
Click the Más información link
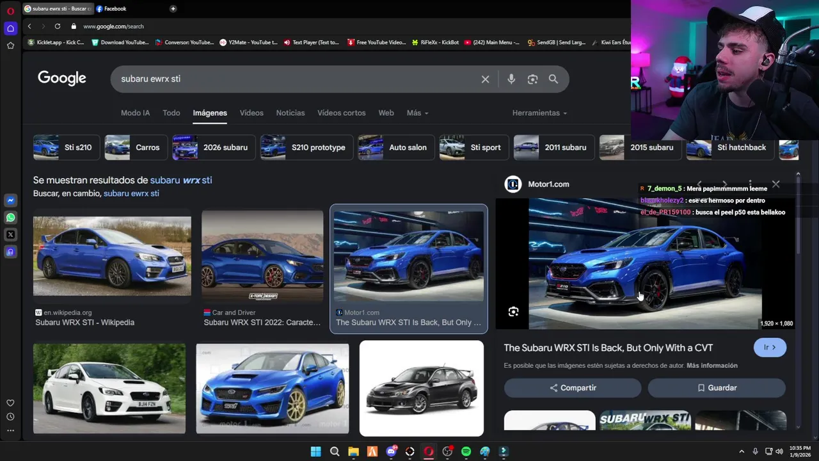[x=712, y=366]
